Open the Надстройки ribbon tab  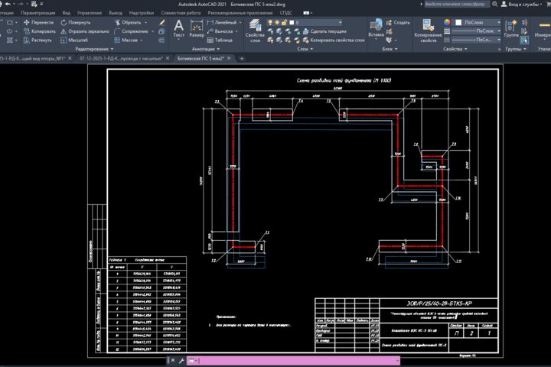142,13
